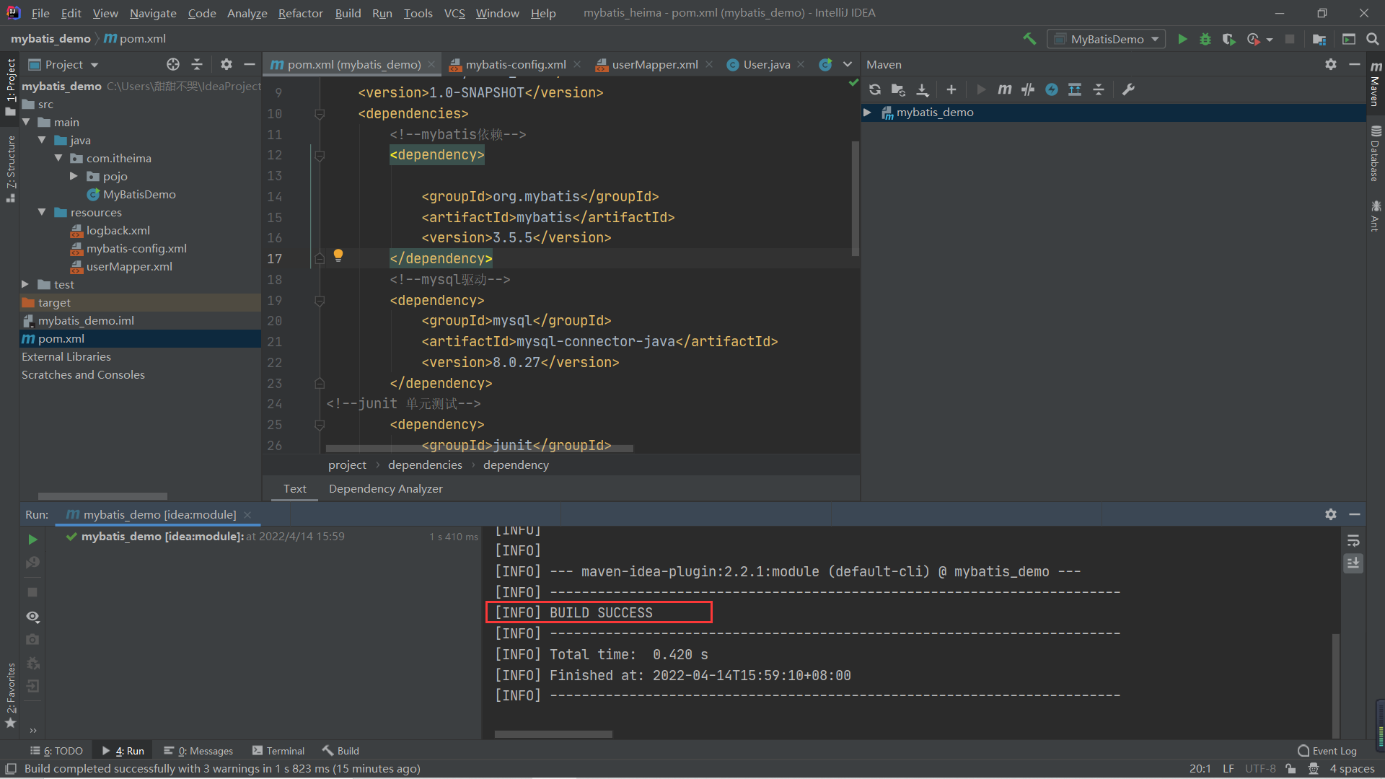Image resolution: width=1385 pixels, height=779 pixels.
Task: Expand the mybatis_demo node in Maven panel
Action: (868, 113)
